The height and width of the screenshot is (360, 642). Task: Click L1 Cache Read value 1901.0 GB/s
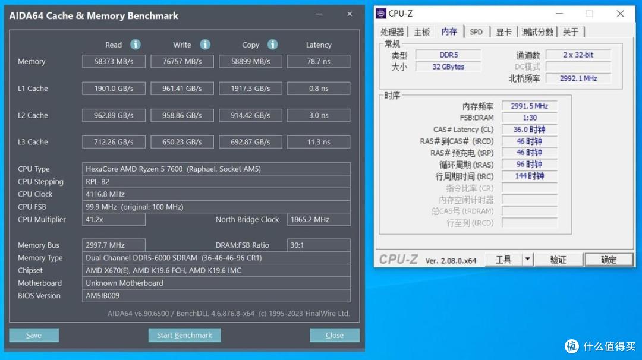(x=114, y=89)
